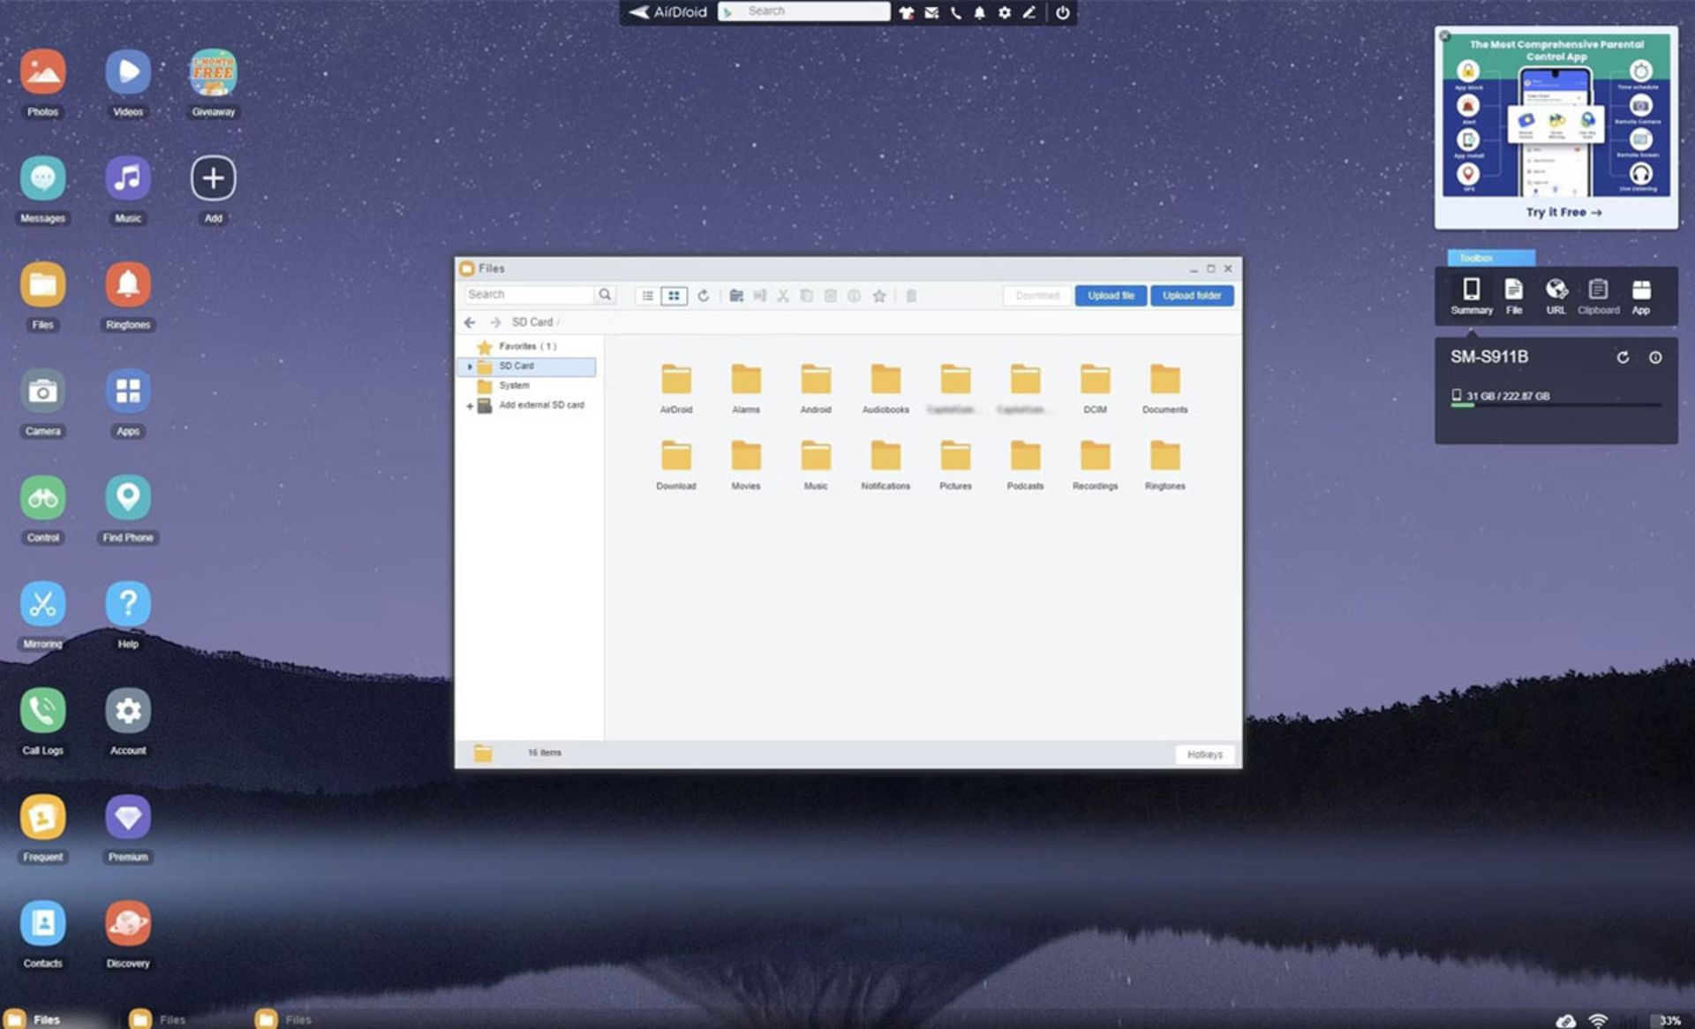Open the Toolbox Summary tab
This screenshot has width=1695, height=1029.
pyautogui.click(x=1472, y=297)
